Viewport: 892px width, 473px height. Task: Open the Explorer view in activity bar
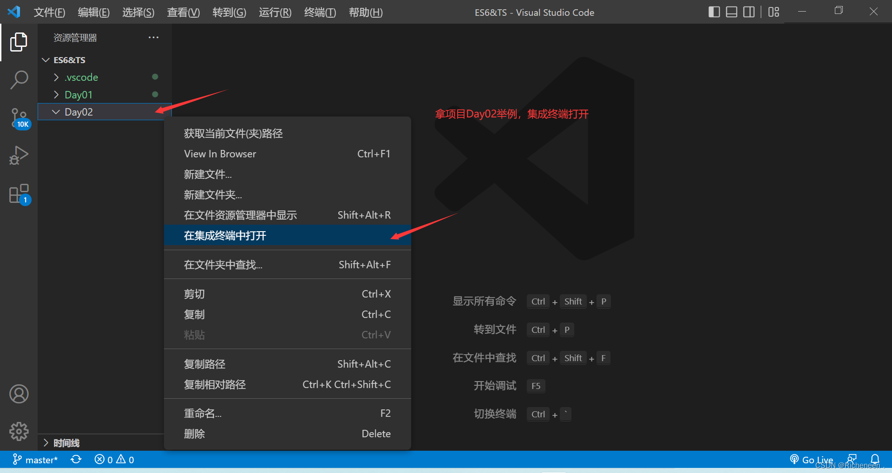(x=19, y=42)
